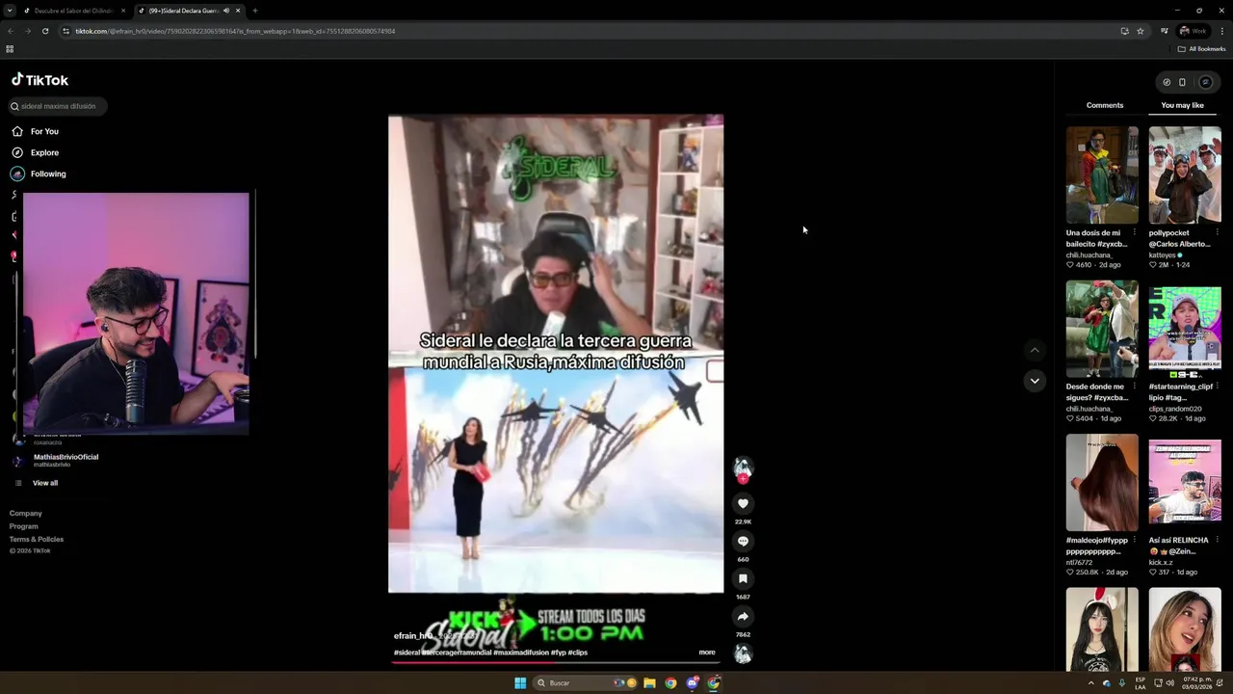Image resolution: width=1233 pixels, height=694 pixels.
Task: Click the #clips hashtag
Action: click(578, 653)
